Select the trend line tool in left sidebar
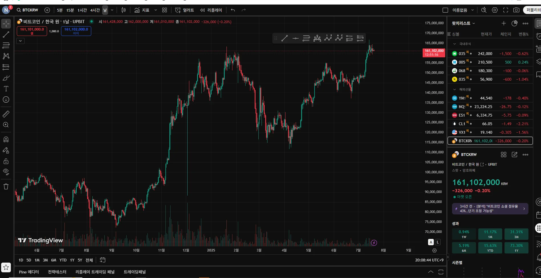 tap(6, 35)
